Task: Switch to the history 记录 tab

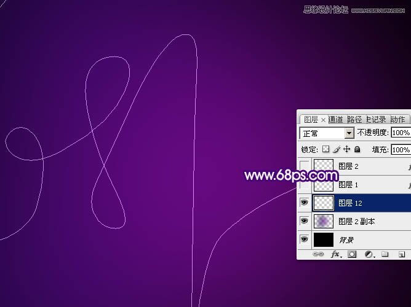Action: point(377,120)
